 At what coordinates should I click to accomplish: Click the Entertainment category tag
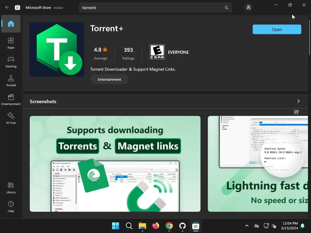[x=109, y=79]
